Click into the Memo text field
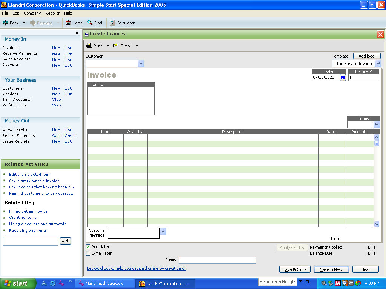Image resolution: width=386 pixels, height=289 pixels. [217, 260]
